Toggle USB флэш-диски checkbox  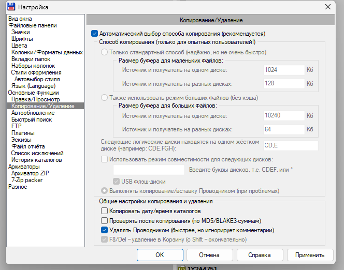click(116, 182)
